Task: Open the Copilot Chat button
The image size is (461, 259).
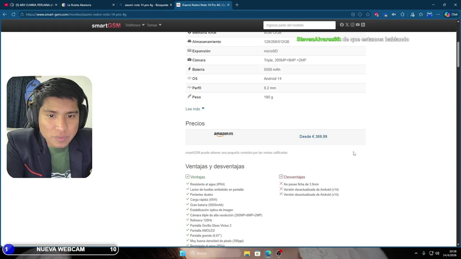Action: 451,14
